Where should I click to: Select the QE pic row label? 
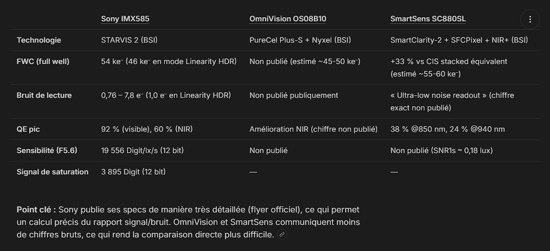click(28, 129)
